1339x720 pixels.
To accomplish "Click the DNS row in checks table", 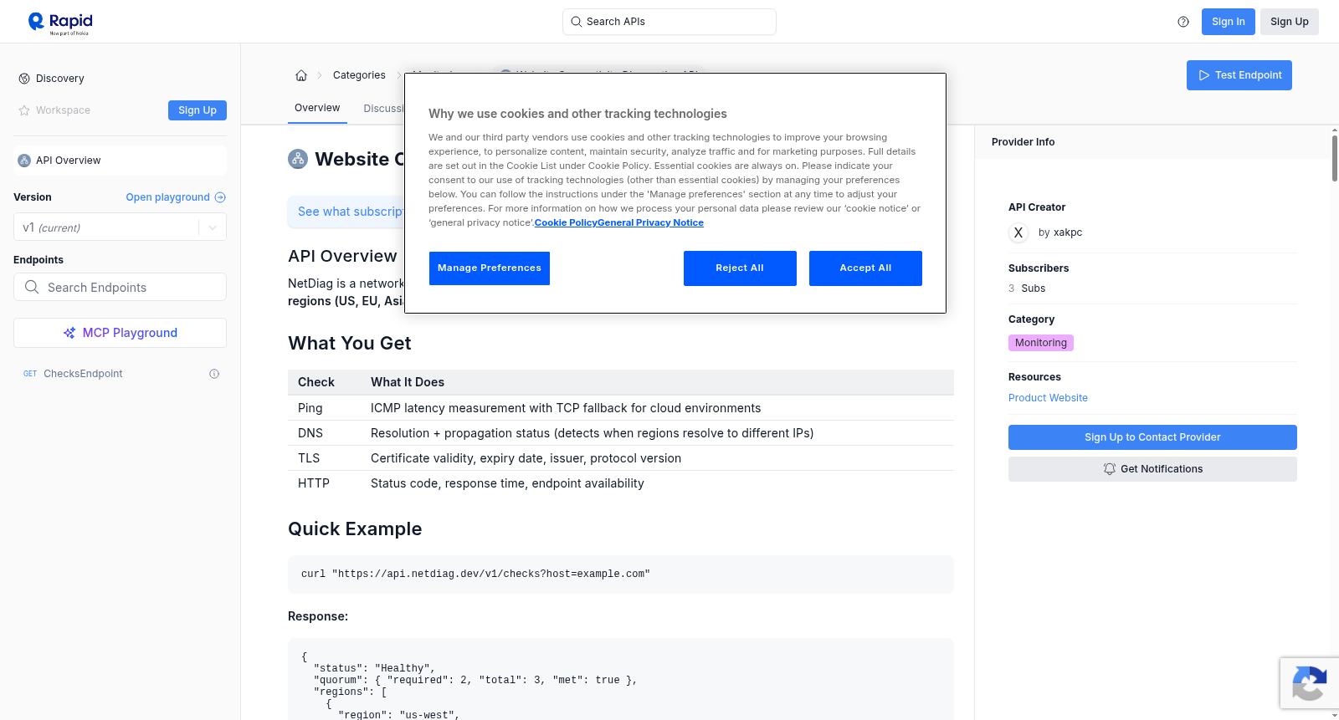I will pos(620,433).
